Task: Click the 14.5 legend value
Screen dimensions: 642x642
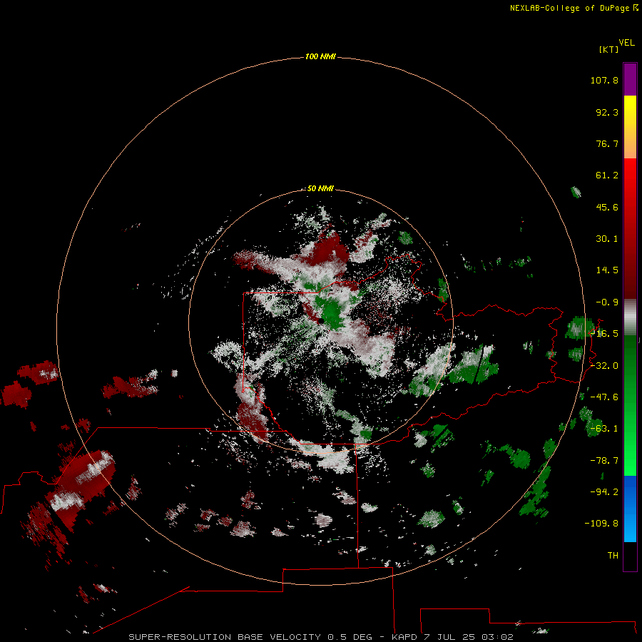Action: click(607, 270)
